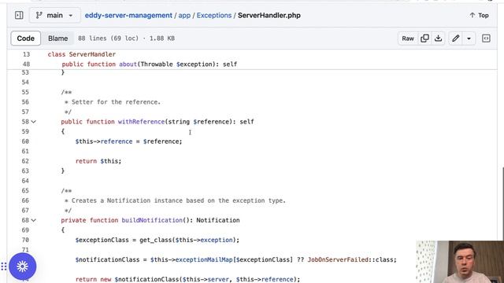Copy raw file contents icon

[424, 39]
